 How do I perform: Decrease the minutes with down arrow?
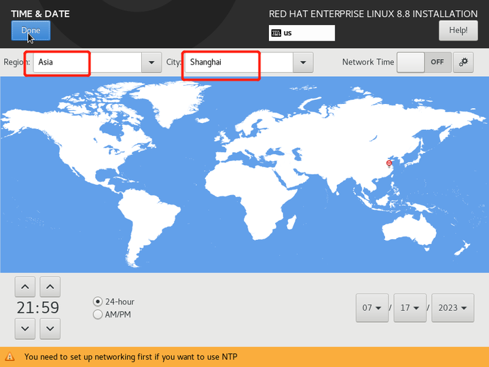(x=50, y=329)
